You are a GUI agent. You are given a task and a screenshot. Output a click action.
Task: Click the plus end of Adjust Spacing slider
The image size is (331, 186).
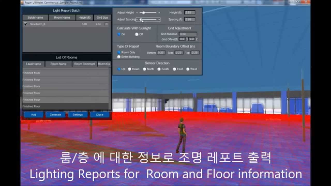tap(159, 19)
